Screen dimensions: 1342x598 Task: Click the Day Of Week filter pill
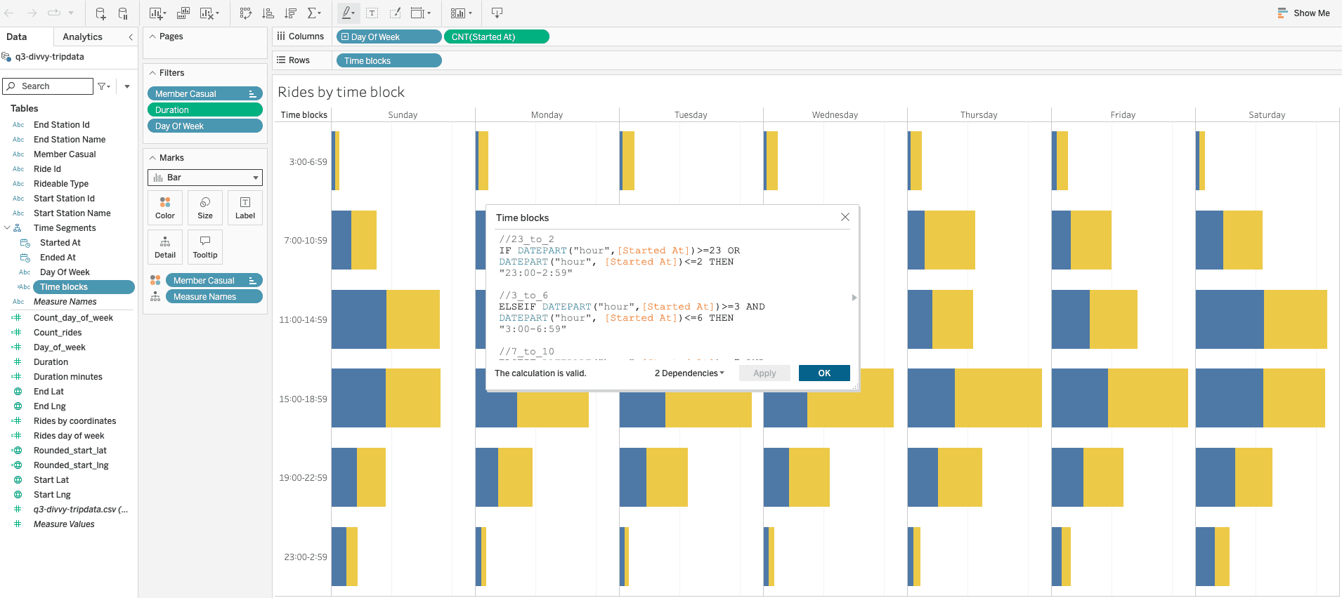click(x=205, y=126)
